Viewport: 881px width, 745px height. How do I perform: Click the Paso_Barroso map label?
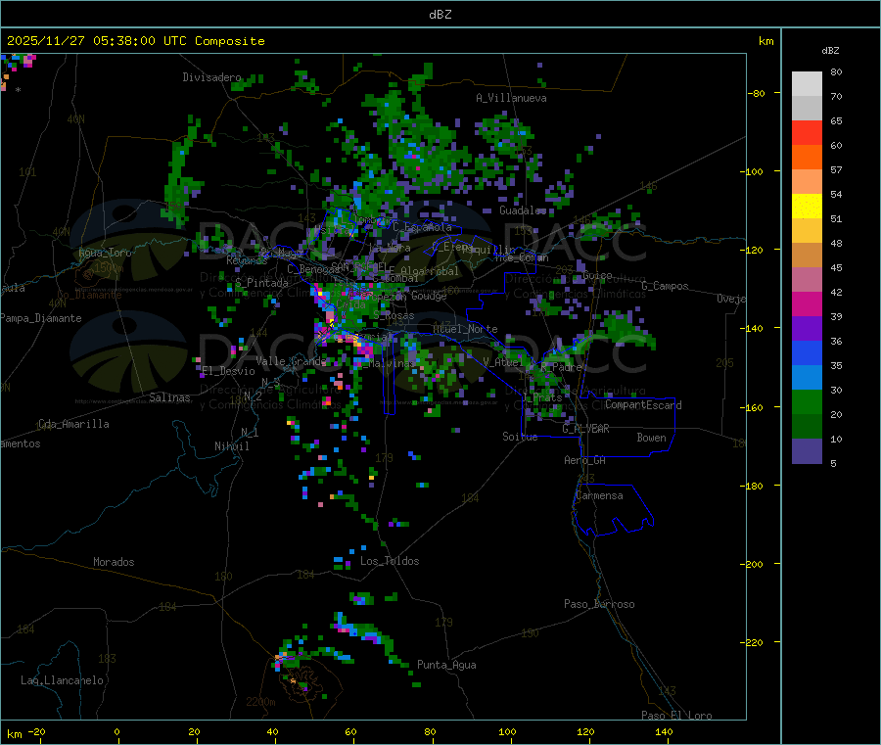tap(599, 605)
